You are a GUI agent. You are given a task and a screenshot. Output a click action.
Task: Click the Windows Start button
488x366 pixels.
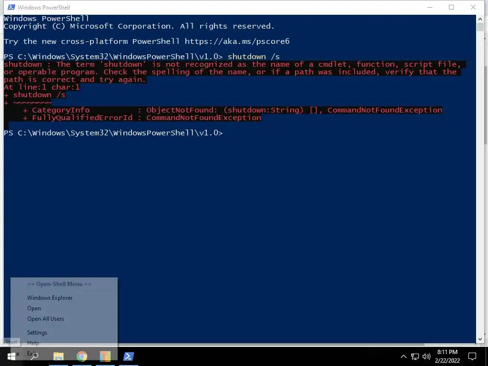(11, 356)
